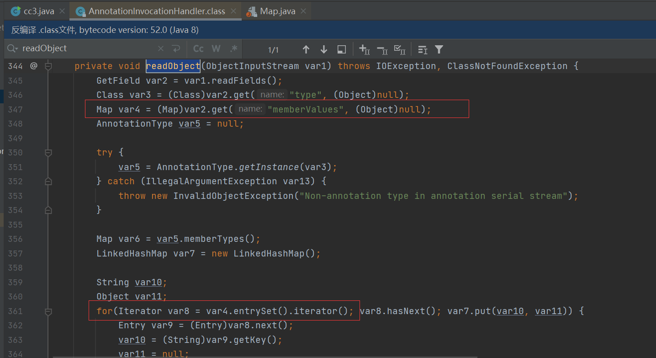Go to next occurrence arrow
The width and height of the screenshot is (656, 358).
(x=324, y=49)
